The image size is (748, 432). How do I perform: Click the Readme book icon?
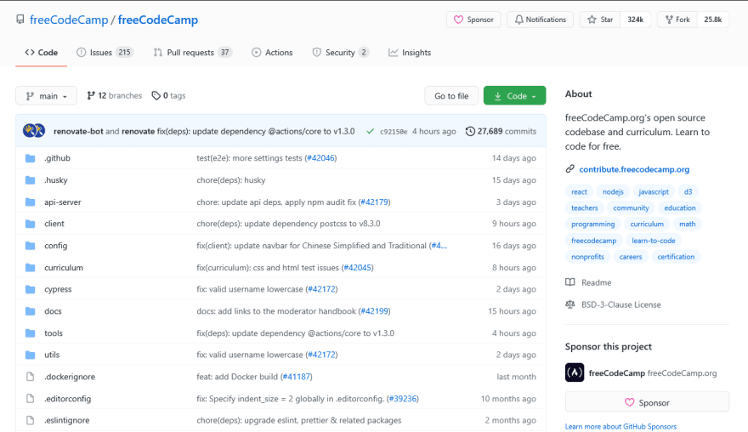[570, 282]
